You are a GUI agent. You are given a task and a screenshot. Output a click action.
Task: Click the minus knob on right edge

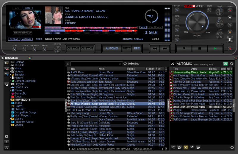pos(230,25)
